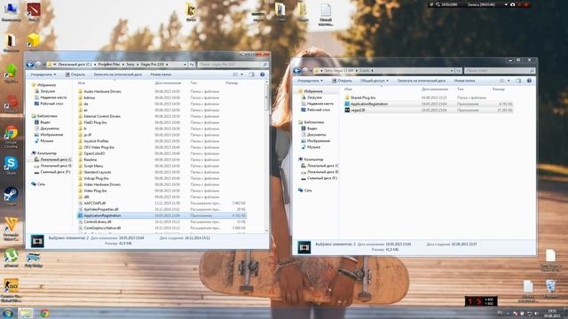Screen dimensions: 568x319
Task: Open address history dropdown in Crack window
Action: (x=452, y=71)
